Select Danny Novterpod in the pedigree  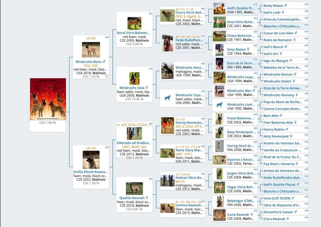point(190,123)
